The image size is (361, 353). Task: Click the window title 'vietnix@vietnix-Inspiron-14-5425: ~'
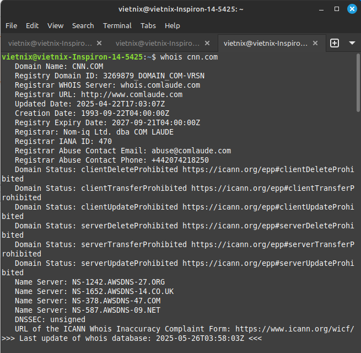pos(181,9)
